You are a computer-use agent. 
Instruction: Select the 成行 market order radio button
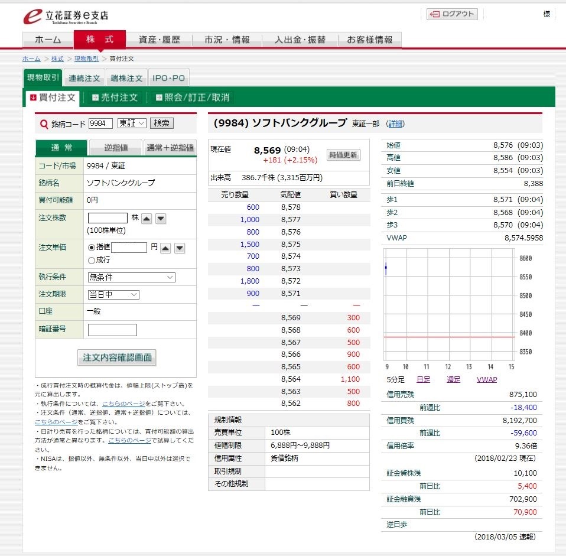[92, 261]
